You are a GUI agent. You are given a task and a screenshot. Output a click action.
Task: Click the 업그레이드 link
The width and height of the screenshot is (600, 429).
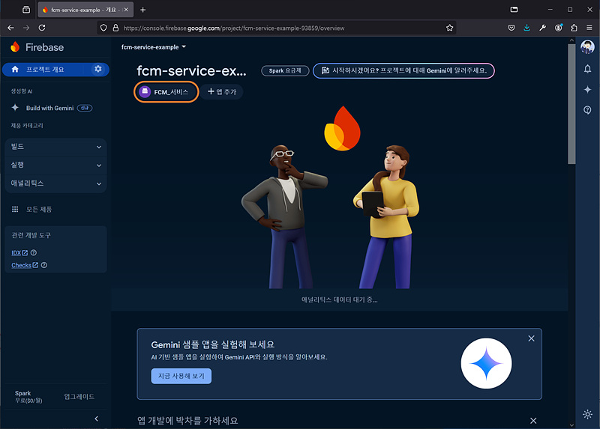tap(79, 397)
